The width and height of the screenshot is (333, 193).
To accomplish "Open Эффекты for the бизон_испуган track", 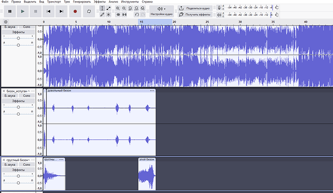I will click(x=18, y=101).
